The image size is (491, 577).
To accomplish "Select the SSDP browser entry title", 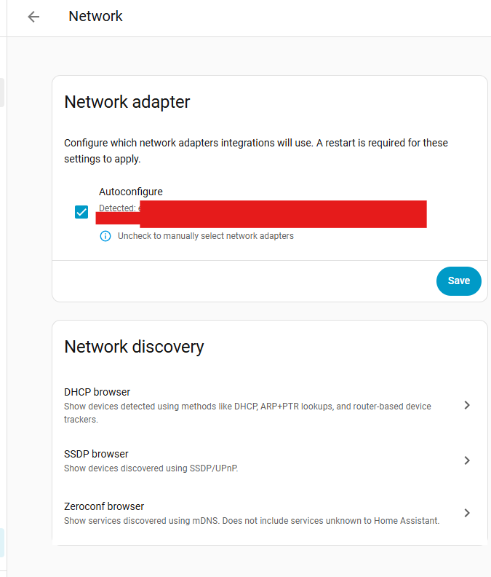I will pos(96,454).
